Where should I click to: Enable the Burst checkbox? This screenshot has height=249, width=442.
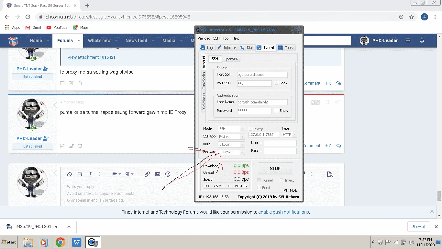pyautogui.click(x=259, y=188)
